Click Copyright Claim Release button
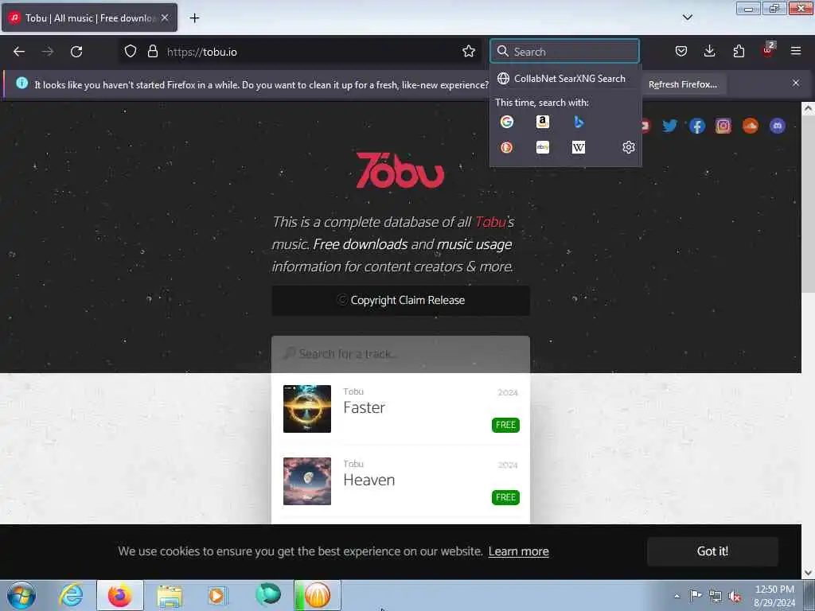815x611 pixels. point(401,300)
